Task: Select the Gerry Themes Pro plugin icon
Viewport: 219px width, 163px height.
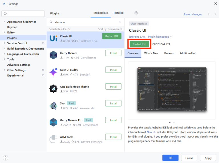Action: tap(53, 122)
